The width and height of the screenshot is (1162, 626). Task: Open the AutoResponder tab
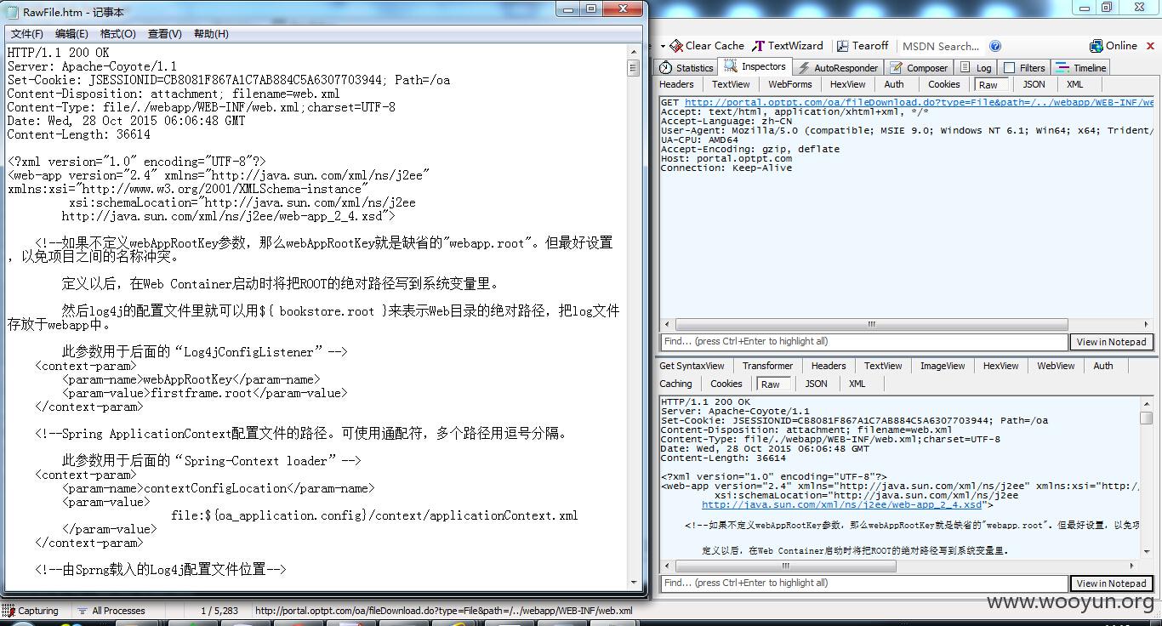(x=838, y=67)
